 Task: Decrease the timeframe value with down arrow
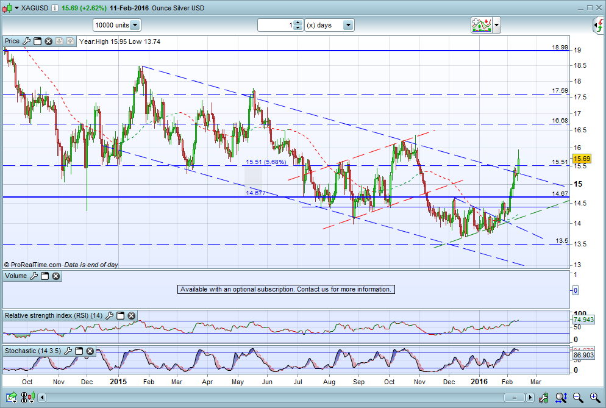(298, 28)
